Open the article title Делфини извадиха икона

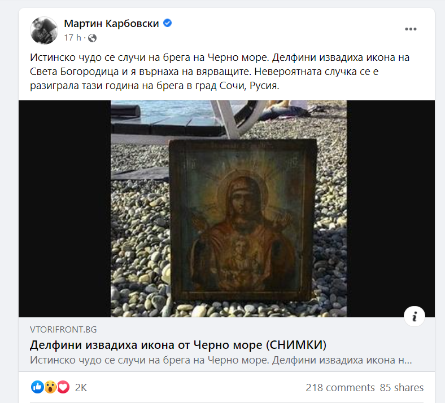[x=178, y=344]
